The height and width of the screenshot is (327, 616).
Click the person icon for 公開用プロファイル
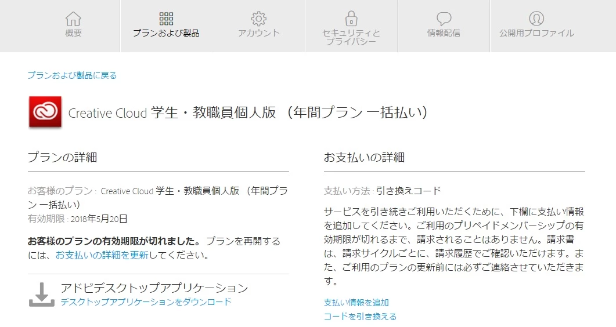click(536, 19)
